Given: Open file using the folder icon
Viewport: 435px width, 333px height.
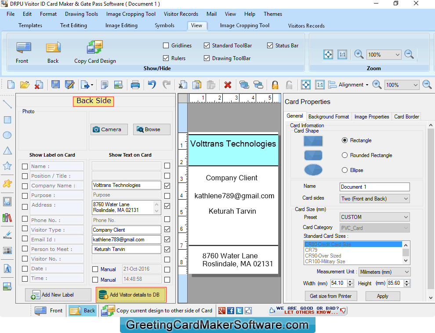Looking at the screenshot, I should [25, 85].
